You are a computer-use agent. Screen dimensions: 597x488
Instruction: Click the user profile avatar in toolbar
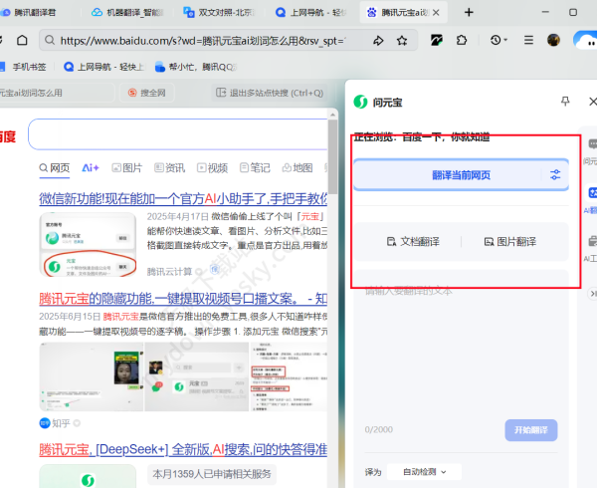[554, 41]
